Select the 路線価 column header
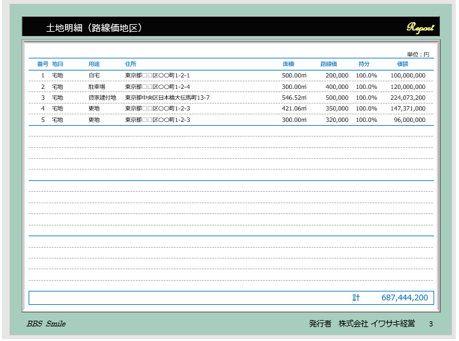This screenshot has height=341, width=459. pyautogui.click(x=328, y=64)
